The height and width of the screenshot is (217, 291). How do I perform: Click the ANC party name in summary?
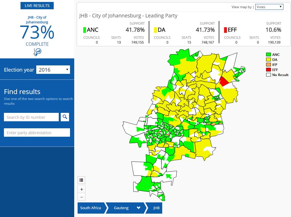point(93,30)
